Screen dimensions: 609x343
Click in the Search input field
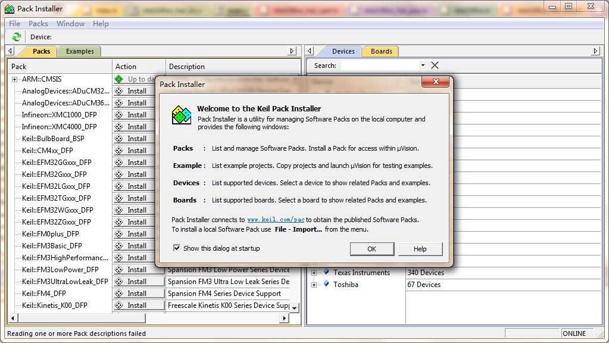(x=380, y=66)
